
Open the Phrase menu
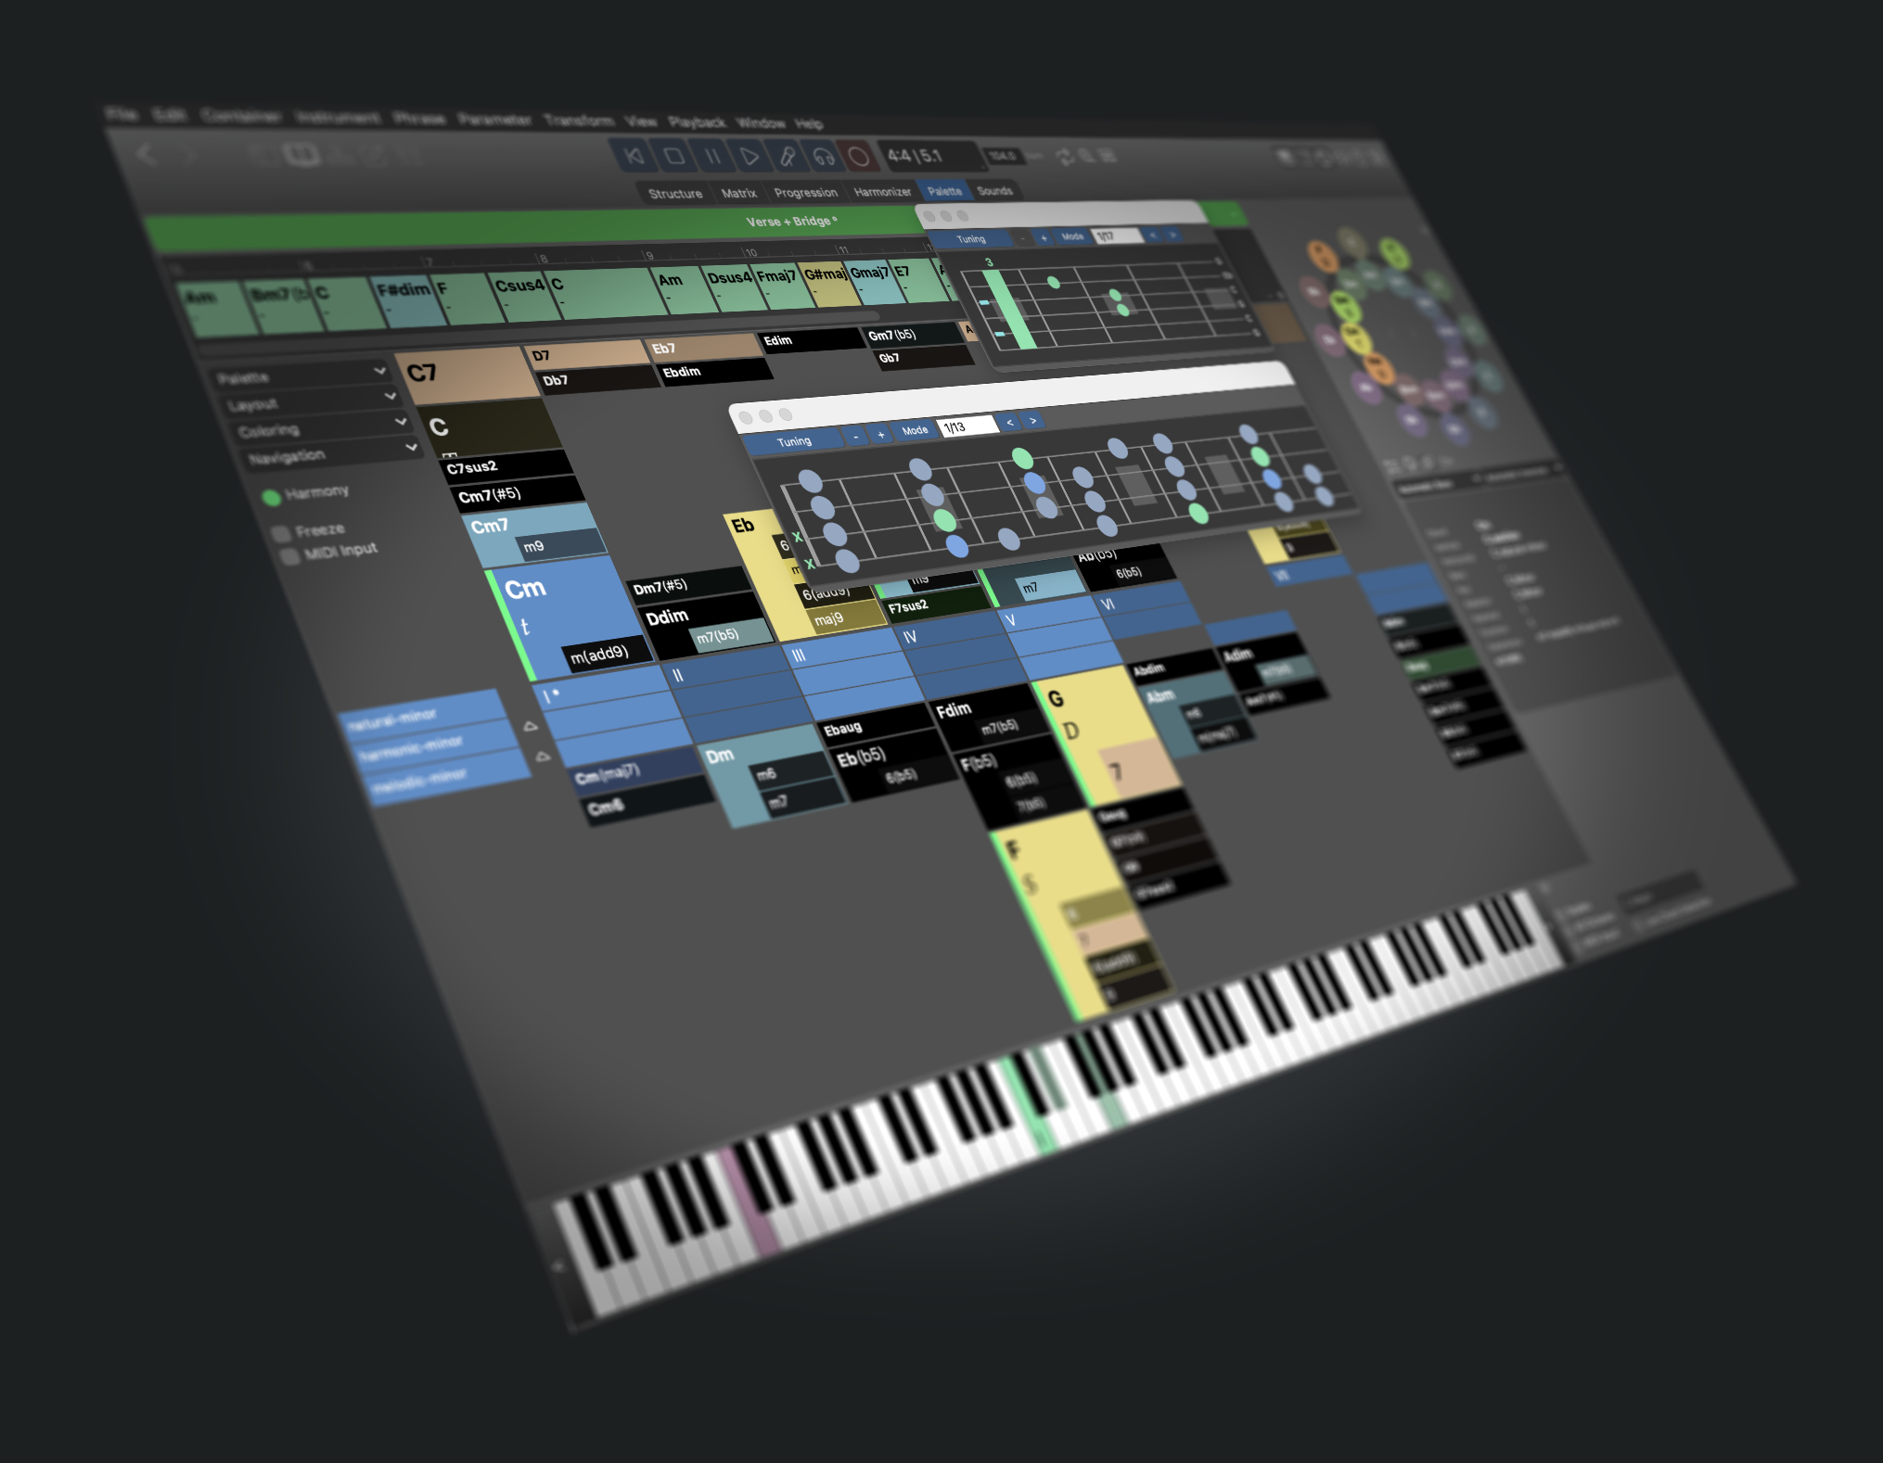pos(419,118)
